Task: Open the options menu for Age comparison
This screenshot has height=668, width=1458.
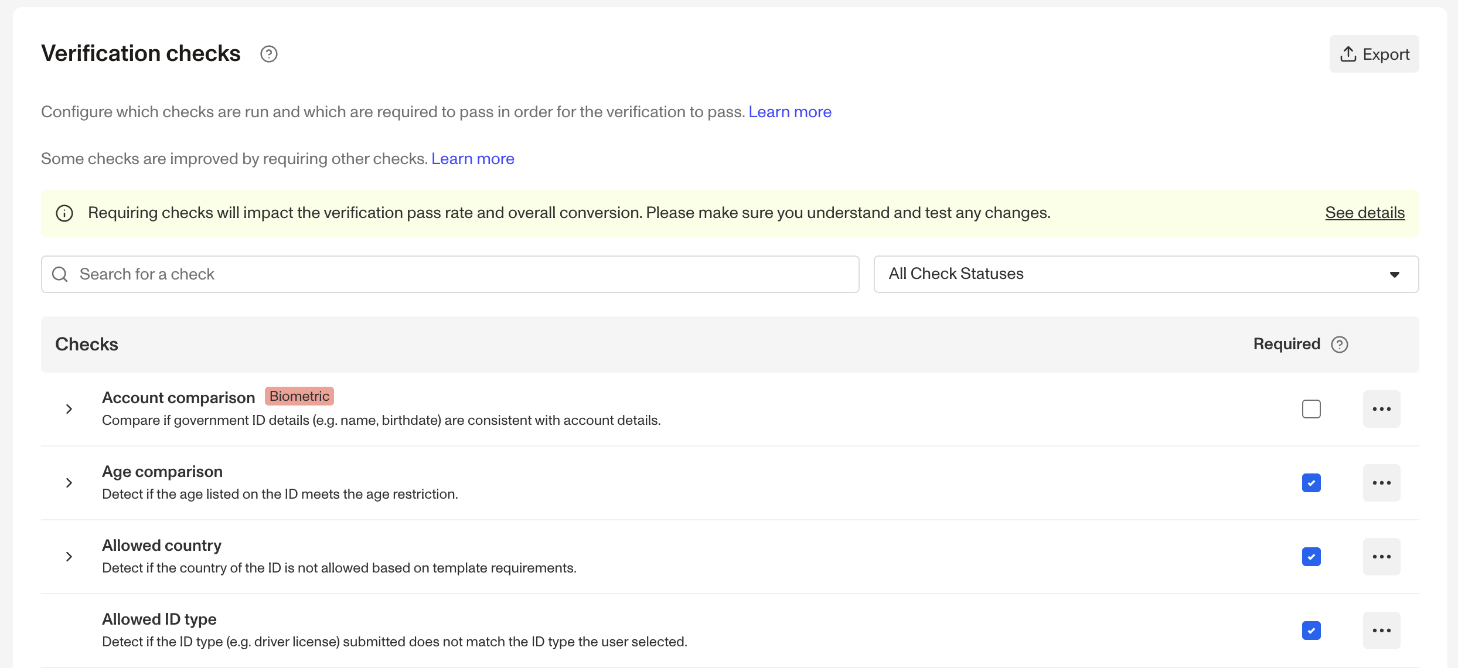Action: point(1382,482)
